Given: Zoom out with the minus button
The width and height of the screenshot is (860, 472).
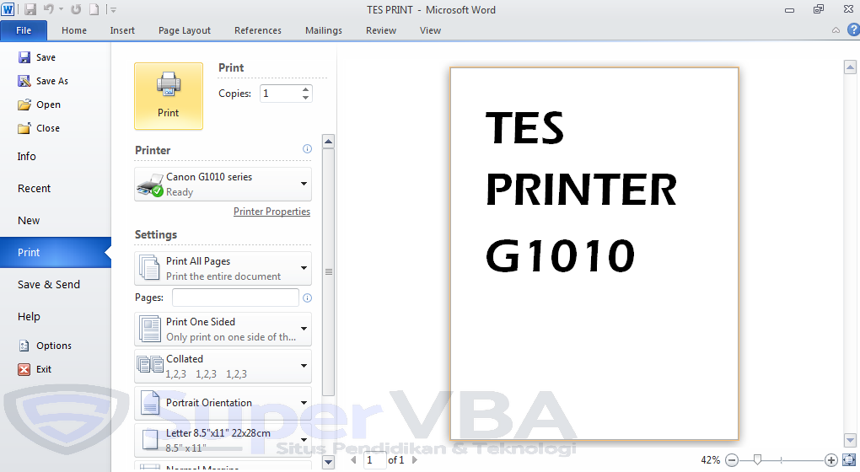Looking at the screenshot, I should [x=732, y=460].
